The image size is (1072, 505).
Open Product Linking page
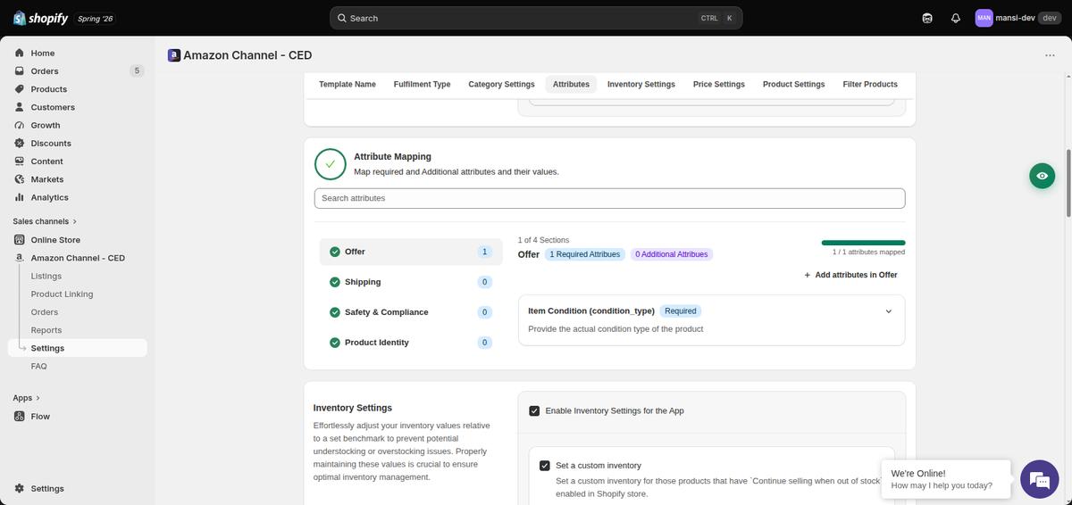(62, 294)
